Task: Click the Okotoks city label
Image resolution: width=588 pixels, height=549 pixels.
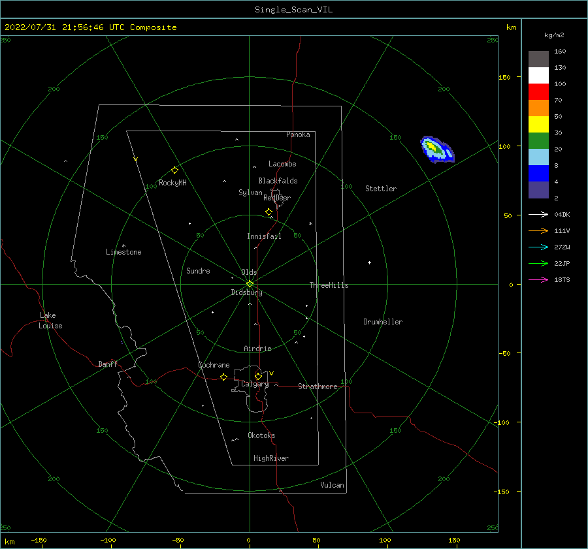Action: click(x=261, y=435)
